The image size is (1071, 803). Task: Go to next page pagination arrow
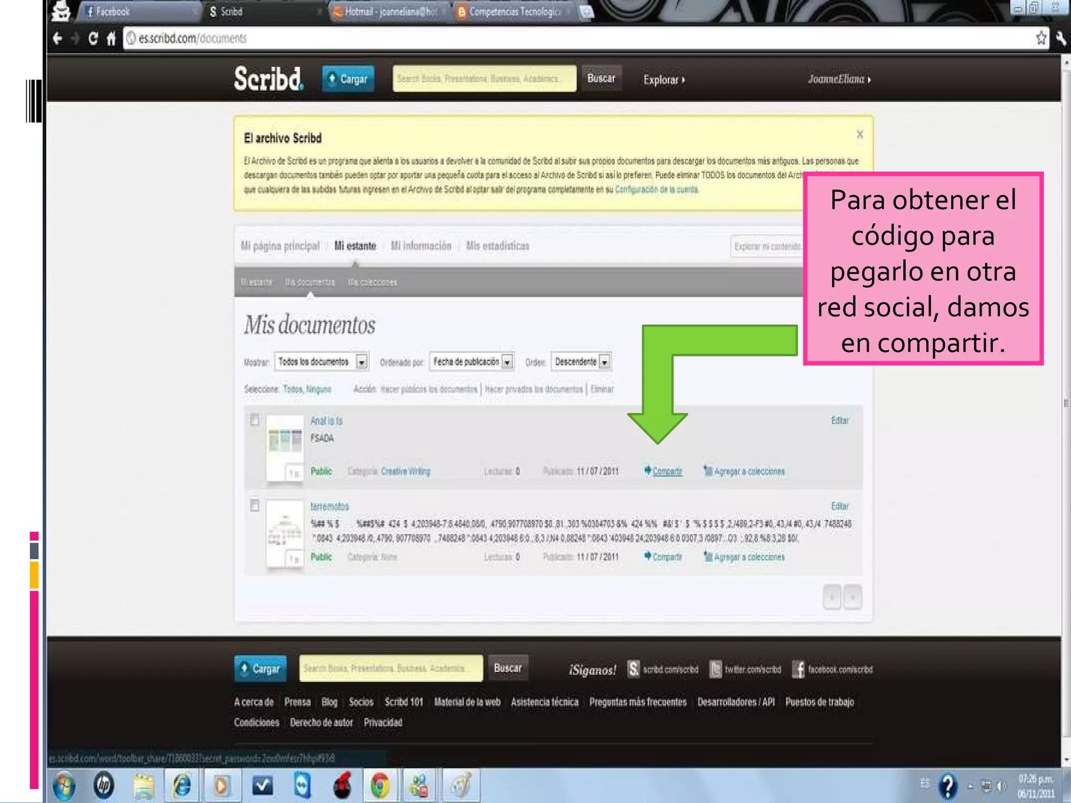(x=852, y=596)
